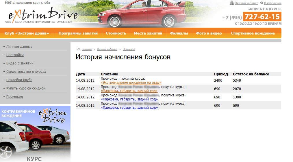Open Парковка link in 2070 balance row
The width and height of the screenshot is (293, 162).
coord(129,91)
